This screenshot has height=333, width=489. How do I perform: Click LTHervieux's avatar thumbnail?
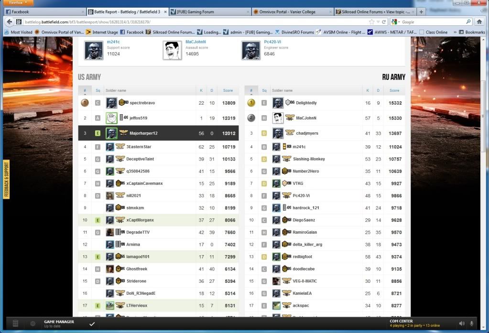pos(110,306)
